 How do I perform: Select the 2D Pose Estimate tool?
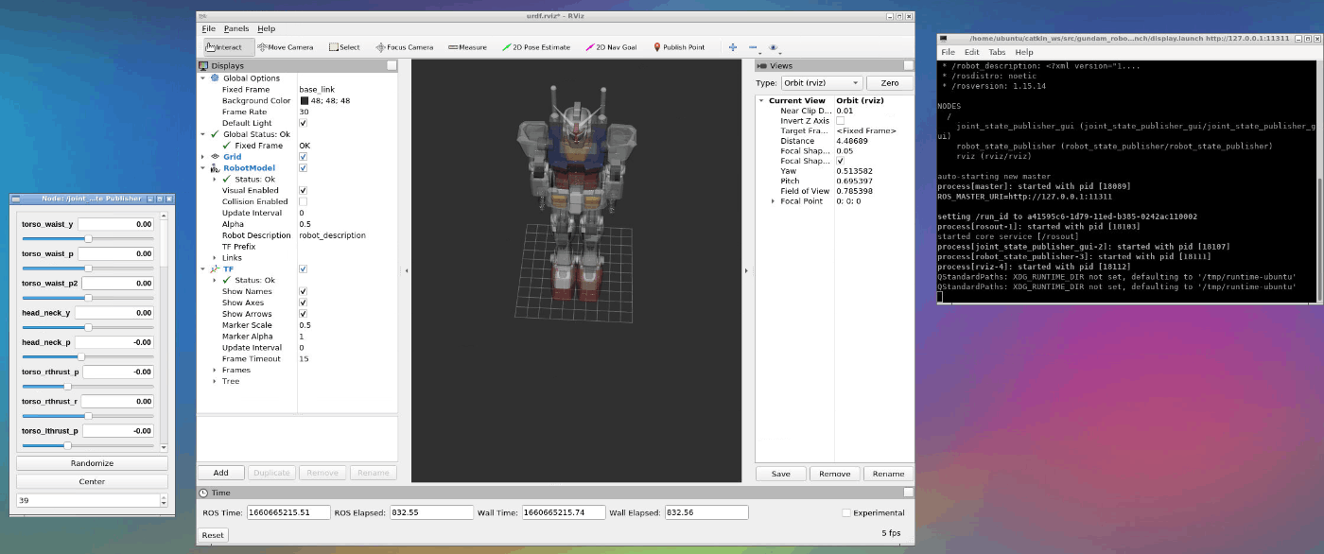click(535, 47)
